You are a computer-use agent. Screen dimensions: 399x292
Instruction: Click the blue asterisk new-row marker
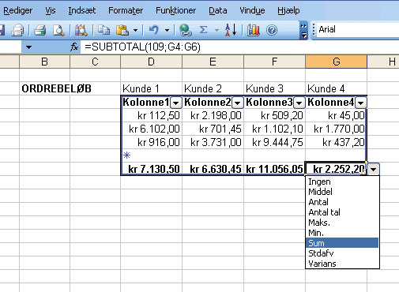pos(126,155)
